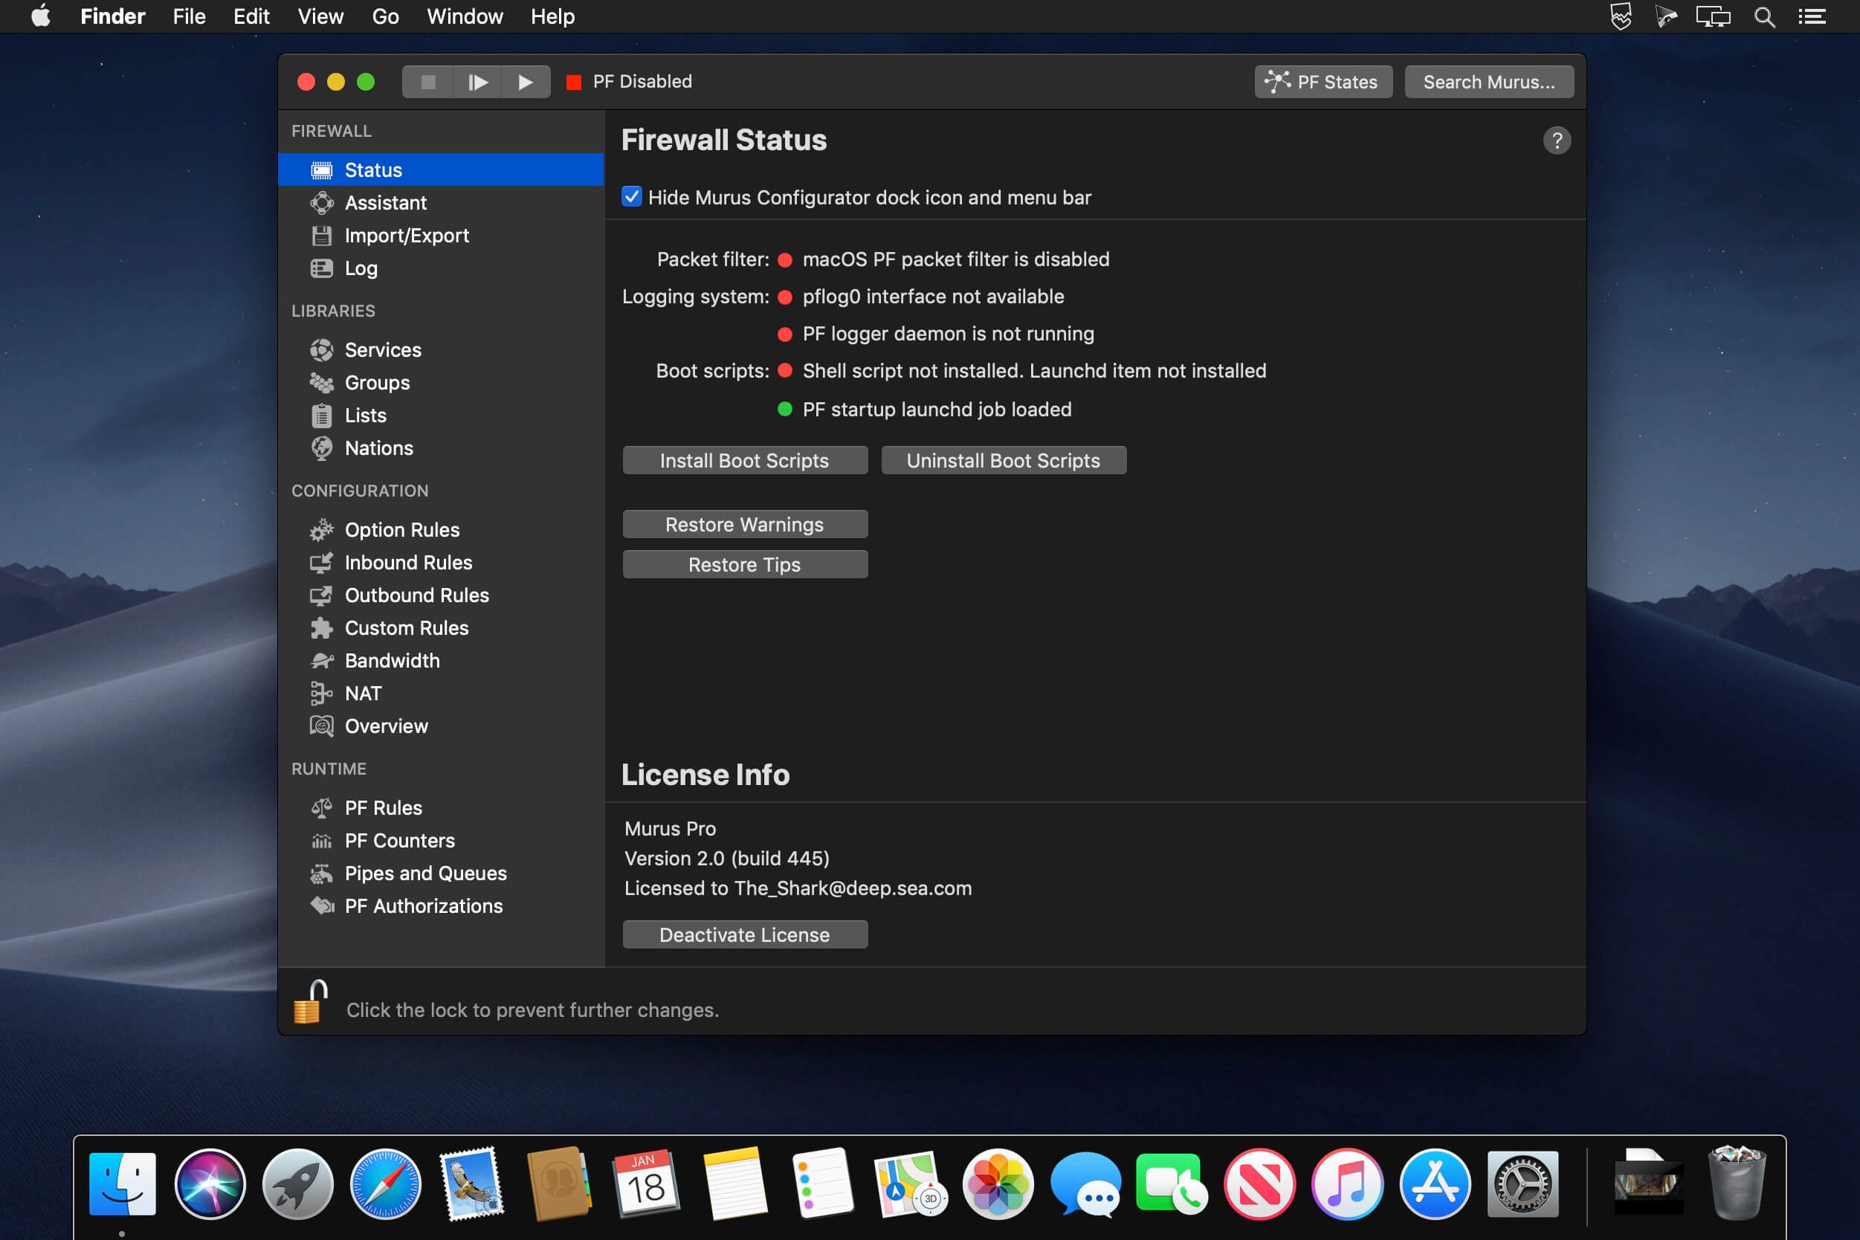
Task: Open the Apple menu
Action: pyautogui.click(x=41, y=16)
